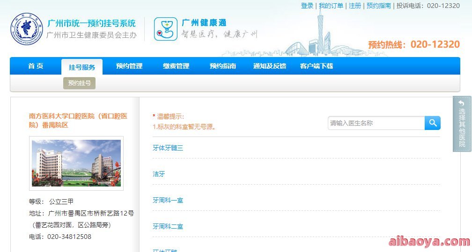Screen dimensions: 472x252
Task: Click the 智慧医疗，健康广州 slogan
Action: [219, 34]
